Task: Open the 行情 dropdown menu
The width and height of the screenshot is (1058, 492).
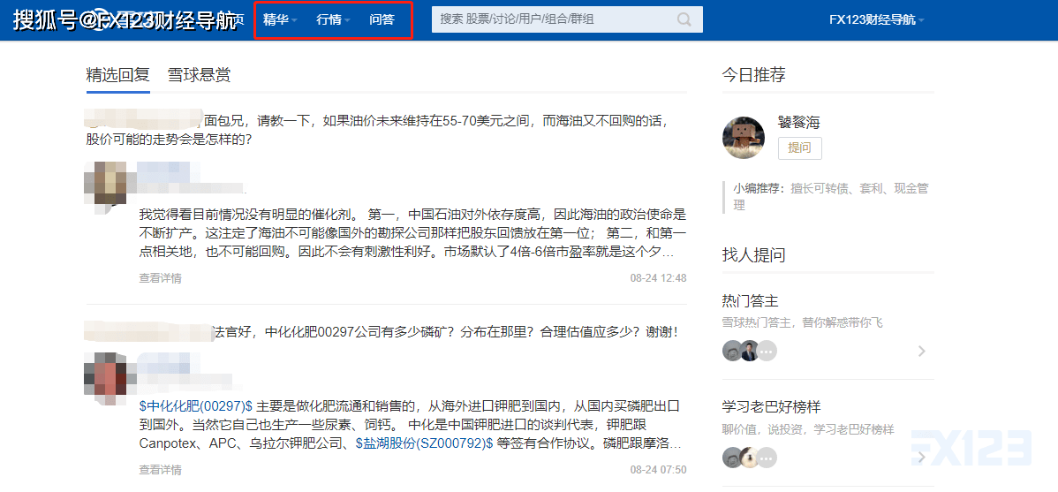Action: pyautogui.click(x=333, y=19)
